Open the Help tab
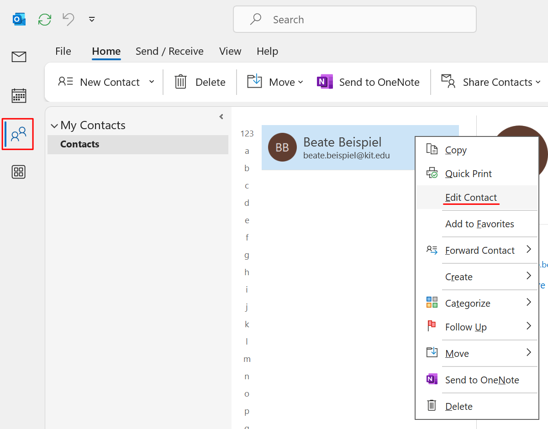The height and width of the screenshot is (429, 548). (267, 51)
